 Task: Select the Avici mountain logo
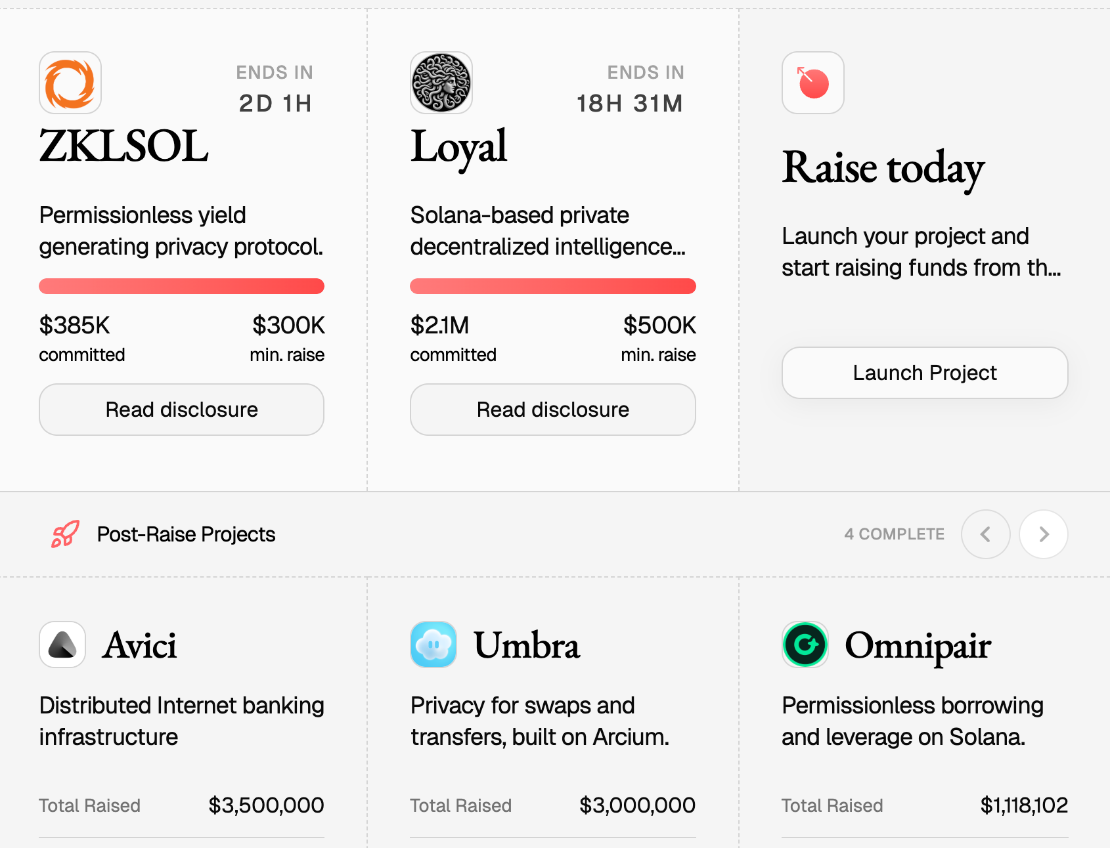pyautogui.click(x=62, y=645)
